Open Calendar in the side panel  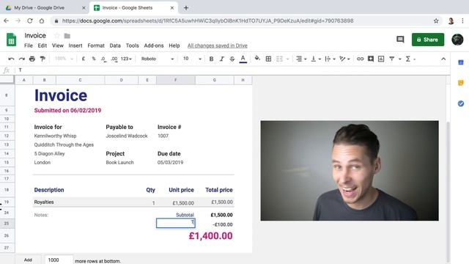click(461, 62)
